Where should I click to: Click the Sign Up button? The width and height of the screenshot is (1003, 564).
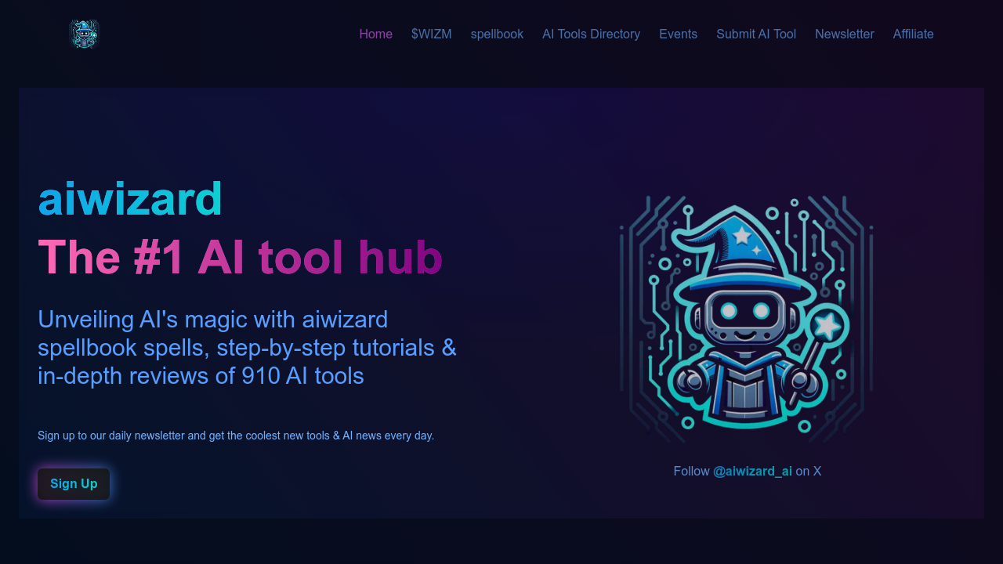[73, 483]
